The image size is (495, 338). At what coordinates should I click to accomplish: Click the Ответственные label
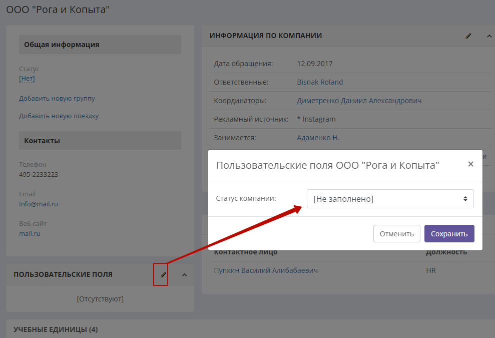[x=241, y=82]
